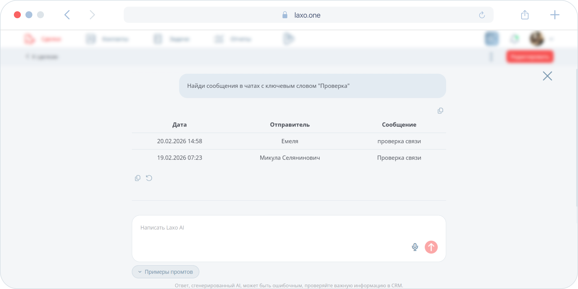This screenshot has width=578, height=289.
Task: Close the Laxo AI chat panel
Action: (x=547, y=76)
